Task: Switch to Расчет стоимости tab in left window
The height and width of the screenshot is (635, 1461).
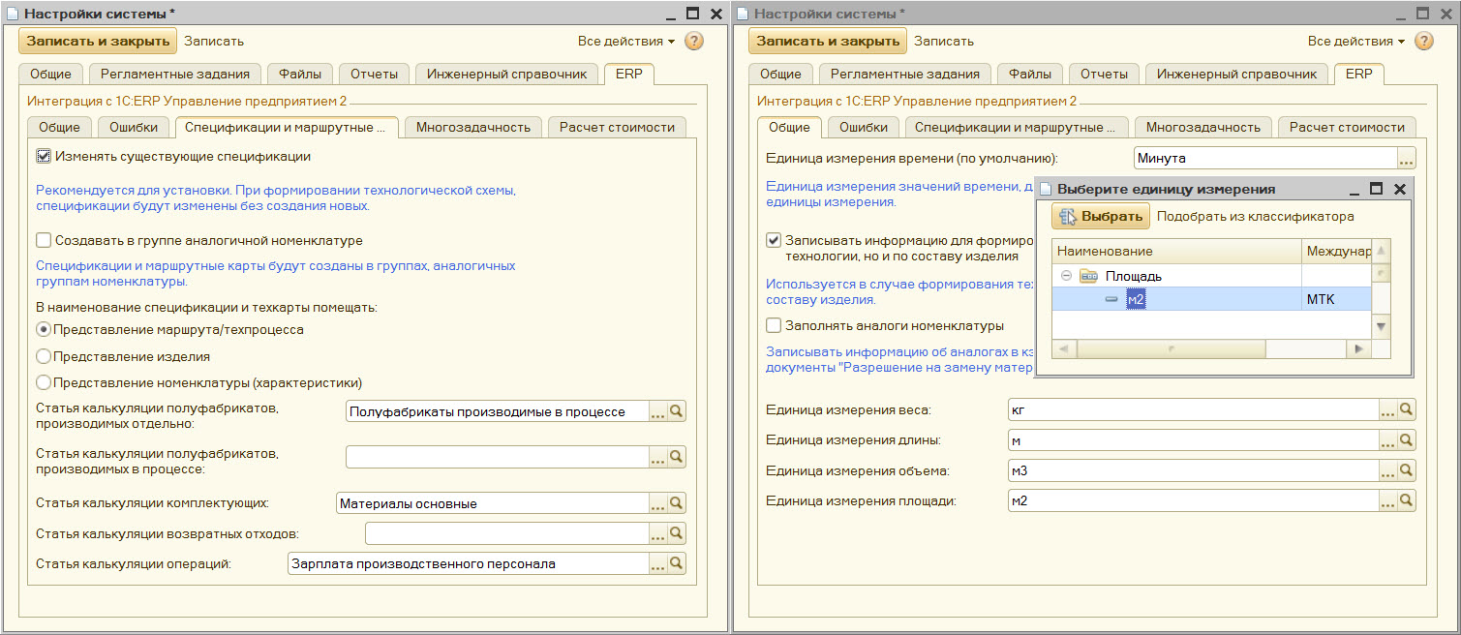Action: [x=617, y=127]
